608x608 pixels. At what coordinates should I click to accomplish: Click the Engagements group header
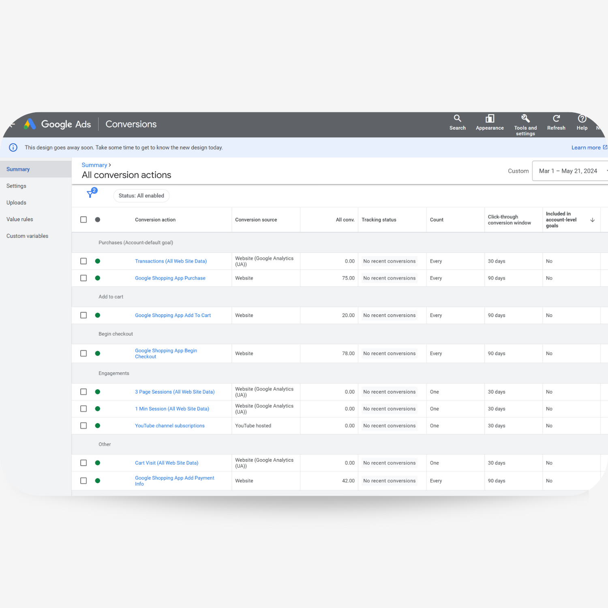tap(114, 373)
